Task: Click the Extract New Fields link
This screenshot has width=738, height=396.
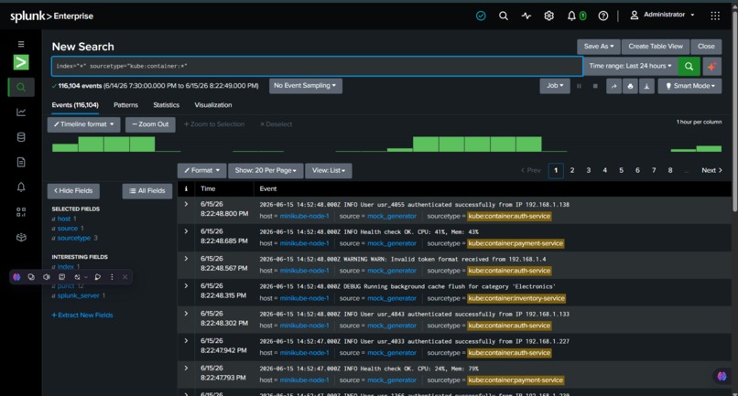Action: (x=82, y=316)
